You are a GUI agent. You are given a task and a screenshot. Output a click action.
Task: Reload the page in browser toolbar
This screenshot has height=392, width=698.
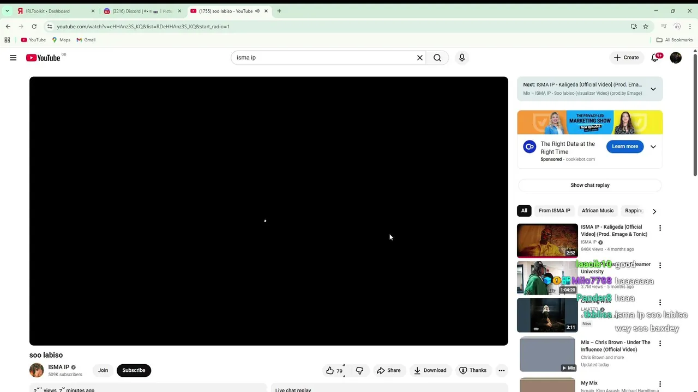[34, 26]
